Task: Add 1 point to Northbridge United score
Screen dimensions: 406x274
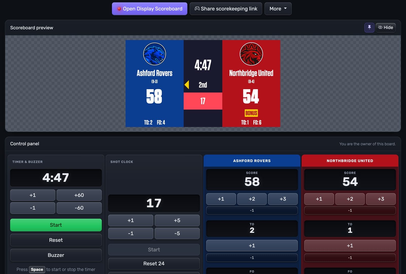Action: click(x=319, y=199)
